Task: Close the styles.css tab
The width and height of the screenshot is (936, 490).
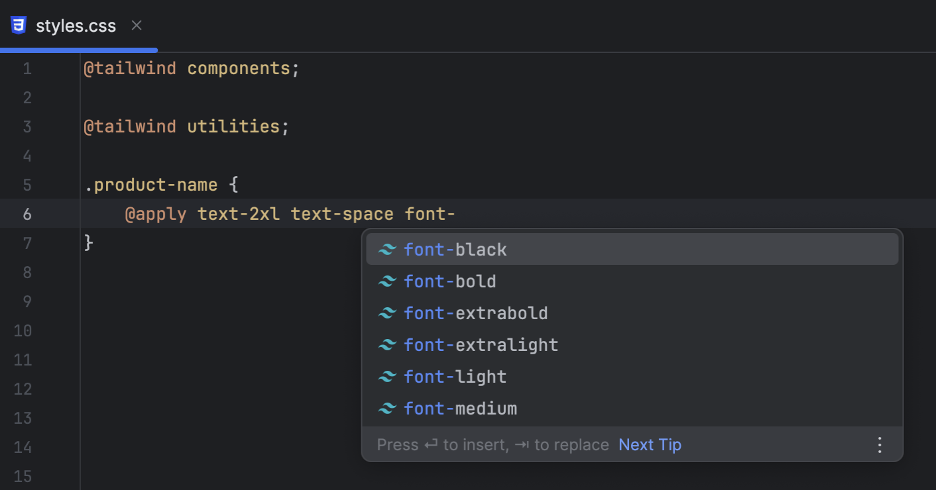Action: coord(137,26)
